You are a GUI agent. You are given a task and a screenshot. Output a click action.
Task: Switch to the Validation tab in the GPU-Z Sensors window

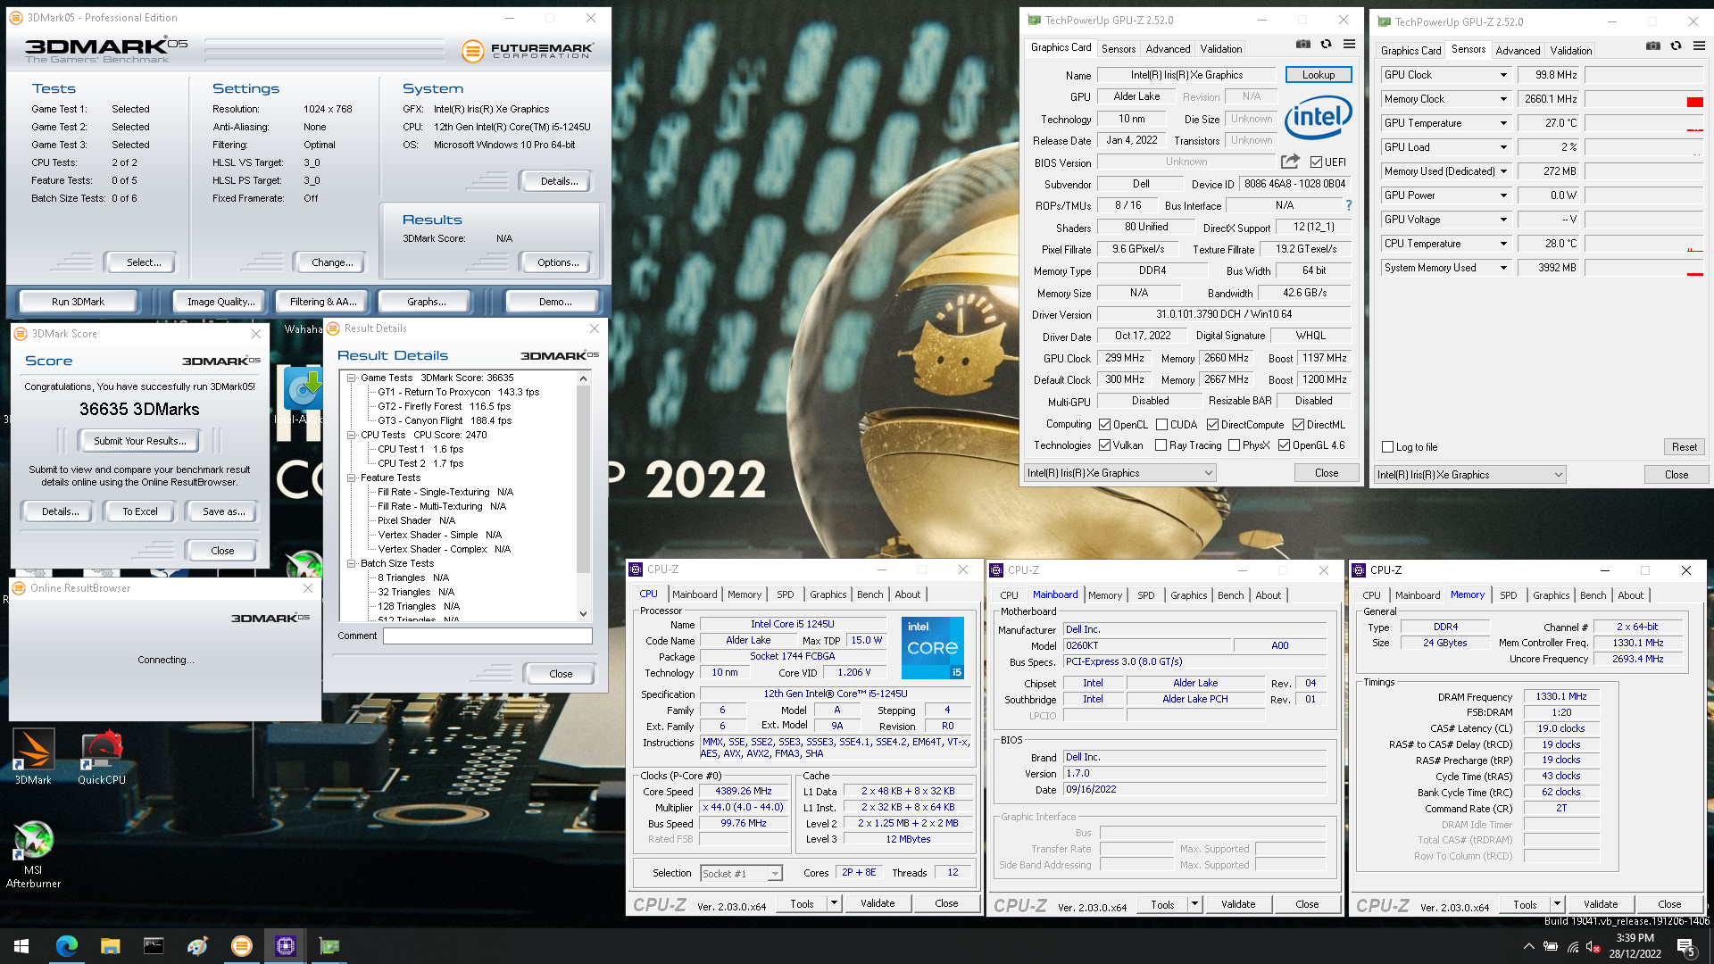tap(1570, 51)
